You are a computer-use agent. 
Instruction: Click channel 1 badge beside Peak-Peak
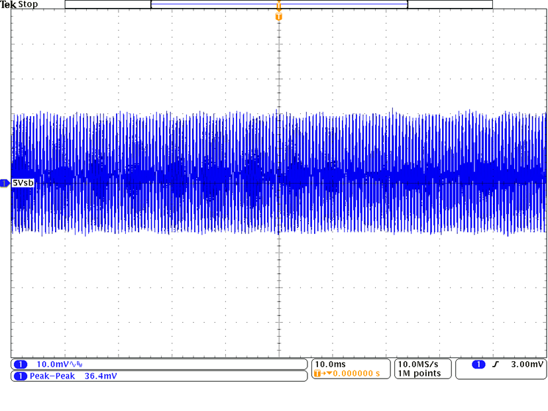point(20,377)
